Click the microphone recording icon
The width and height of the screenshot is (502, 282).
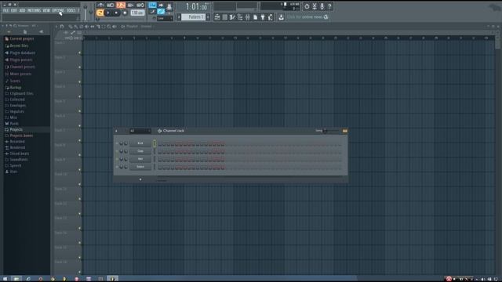click(x=322, y=6)
